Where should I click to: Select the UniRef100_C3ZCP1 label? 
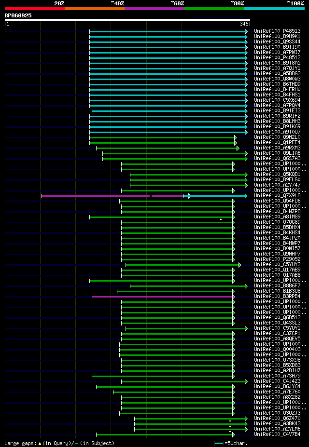277,334
